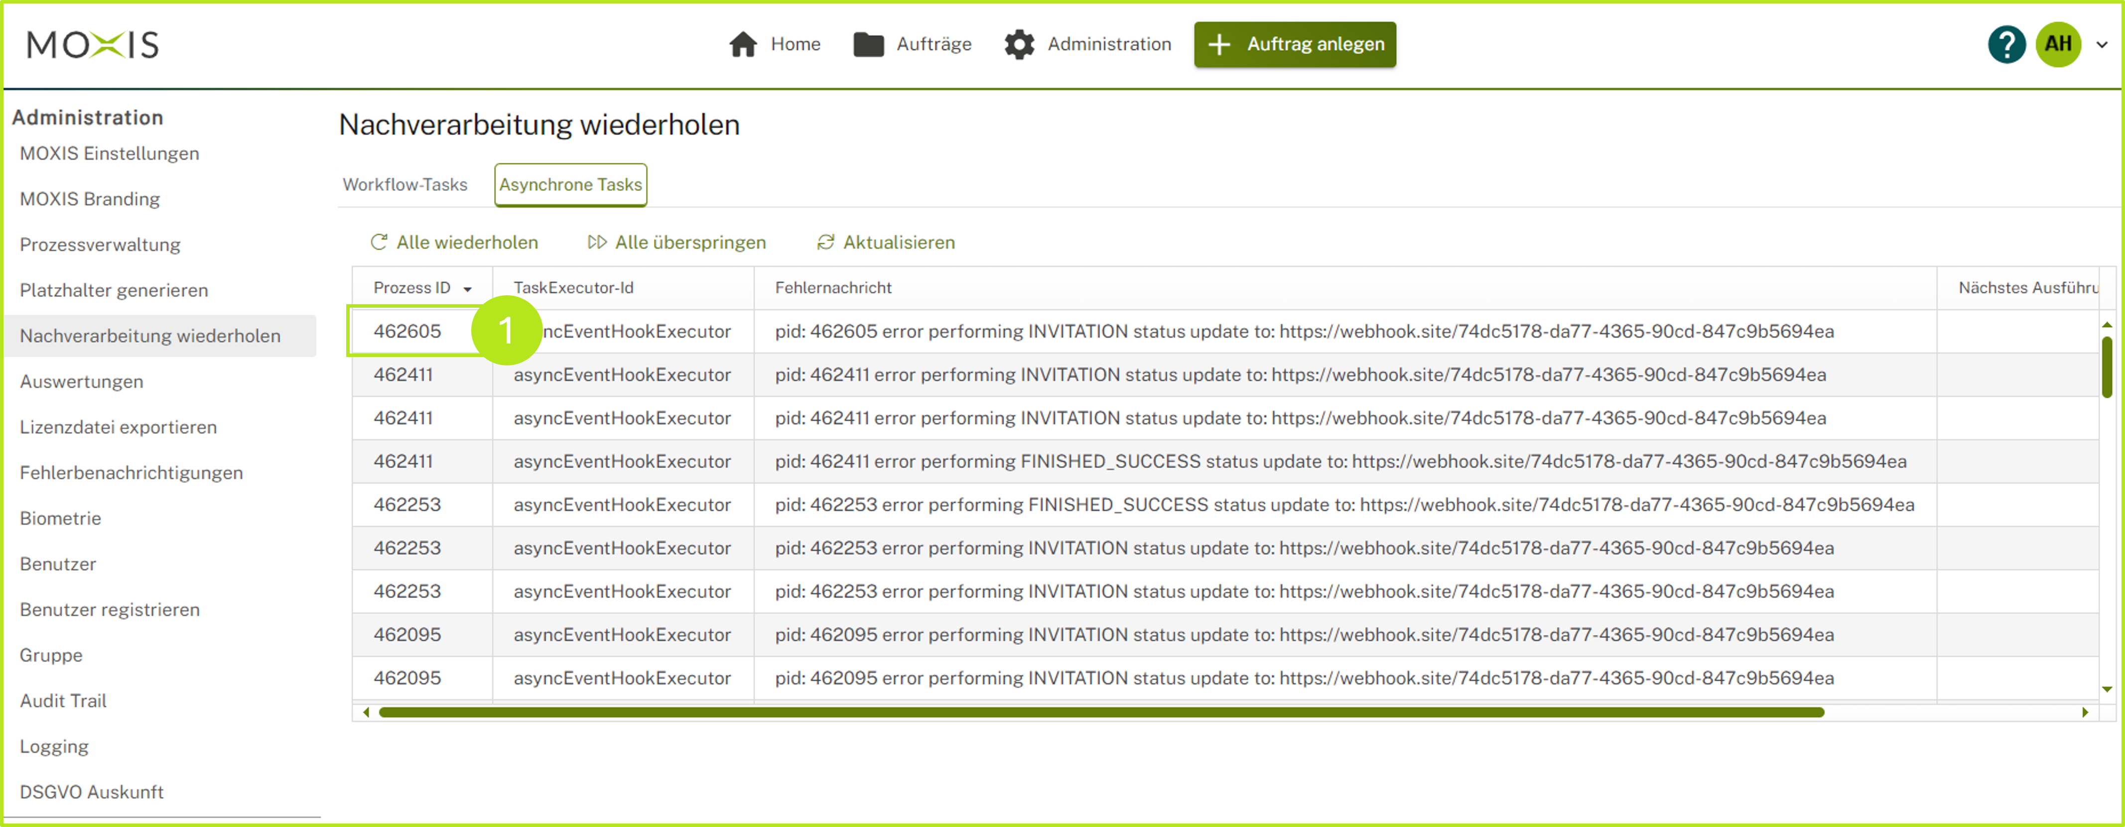Viewport: 2125px width, 827px height.
Task: Click the Administration gear icon
Action: pos(1020,44)
